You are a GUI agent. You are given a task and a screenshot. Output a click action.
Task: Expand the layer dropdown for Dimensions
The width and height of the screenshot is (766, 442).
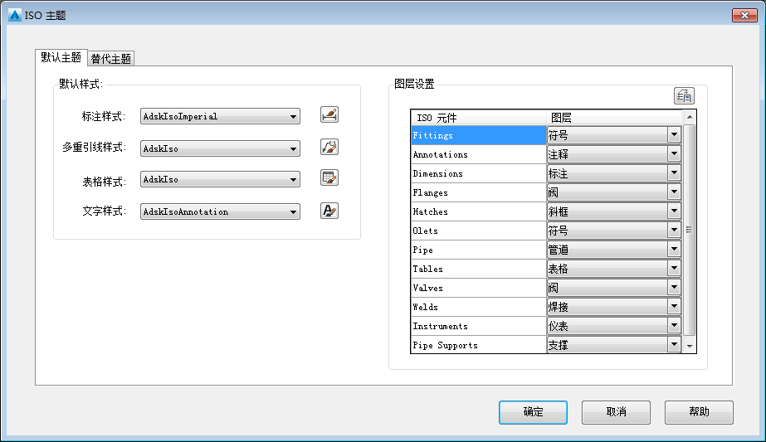[x=674, y=172]
